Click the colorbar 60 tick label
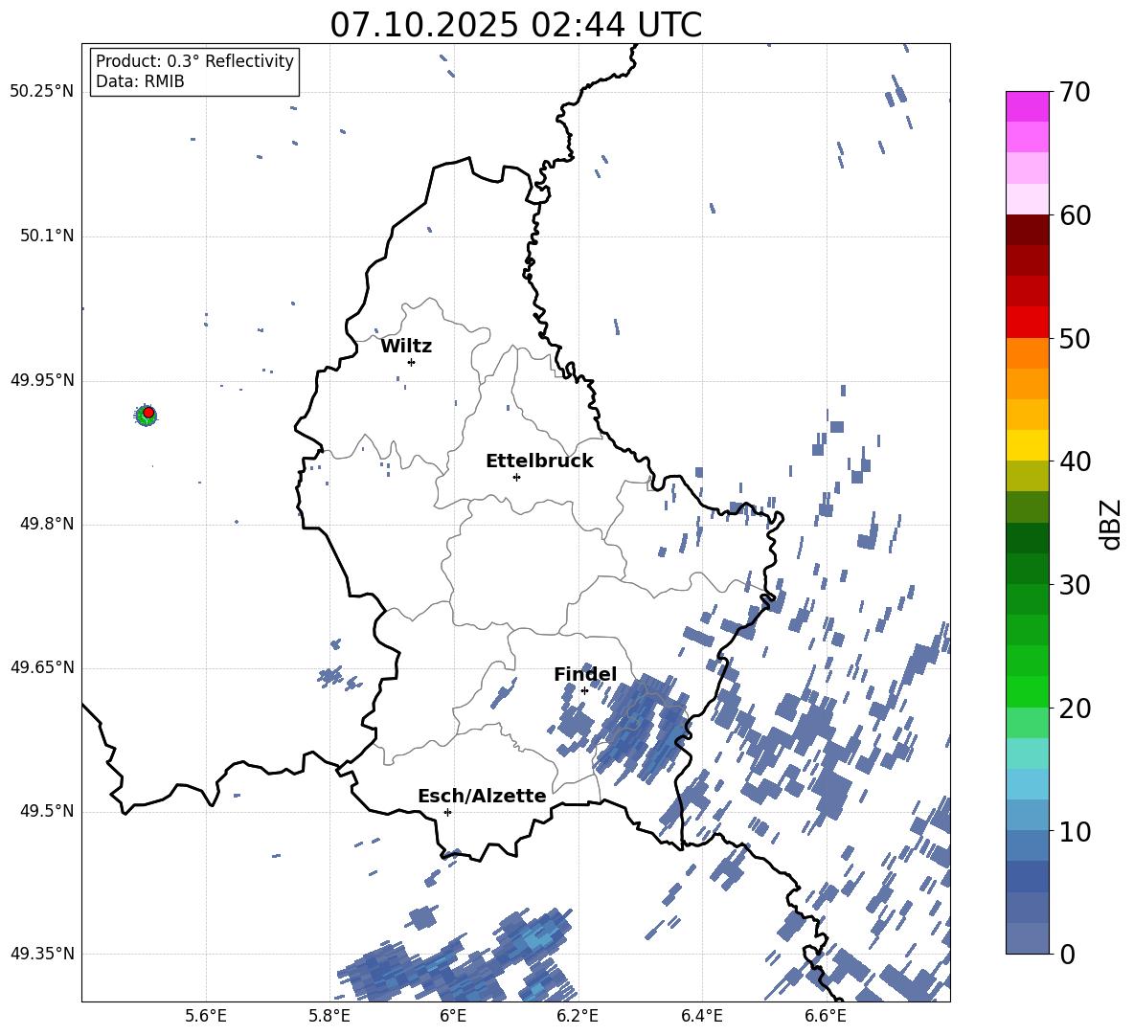The height and width of the screenshot is (1035, 1134). 1075,215
